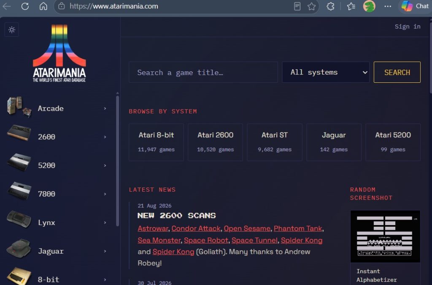The width and height of the screenshot is (432, 285).
Task: Select the 5200 sidebar menu label
Action: tap(46, 166)
